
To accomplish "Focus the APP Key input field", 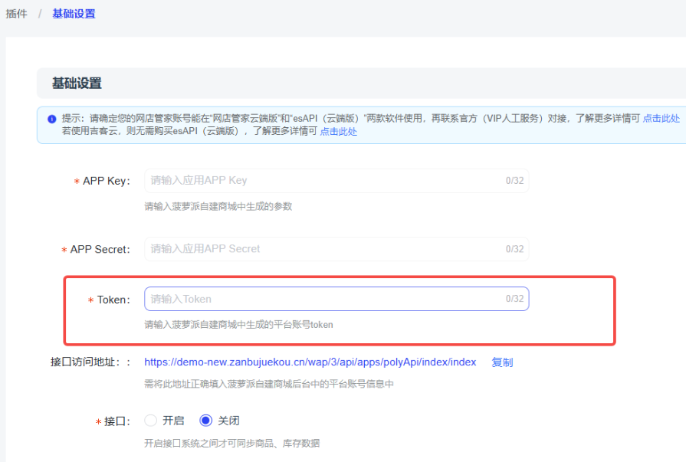I will point(322,181).
